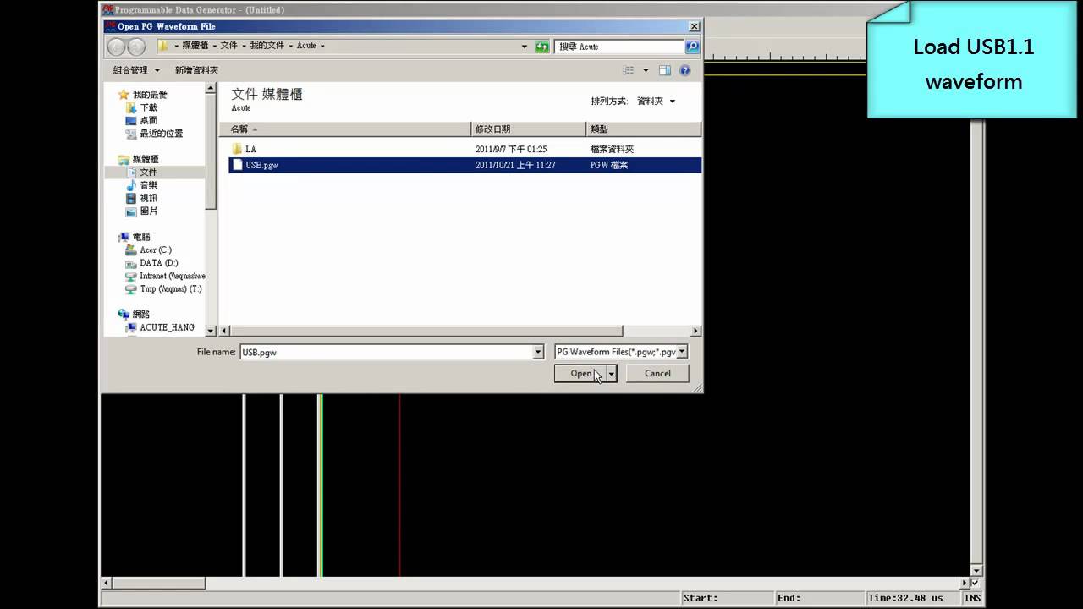Open the Tmp (T:) network drive
The image size is (1083, 609).
[163, 288]
